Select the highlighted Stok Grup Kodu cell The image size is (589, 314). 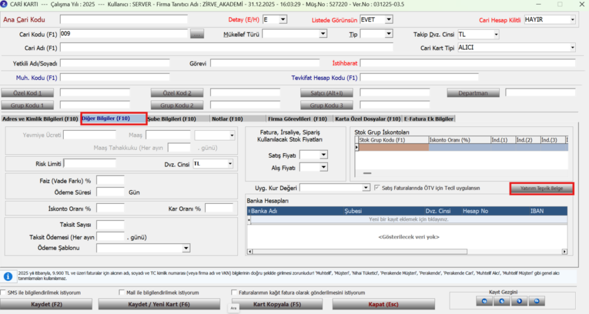click(x=393, y=148)
